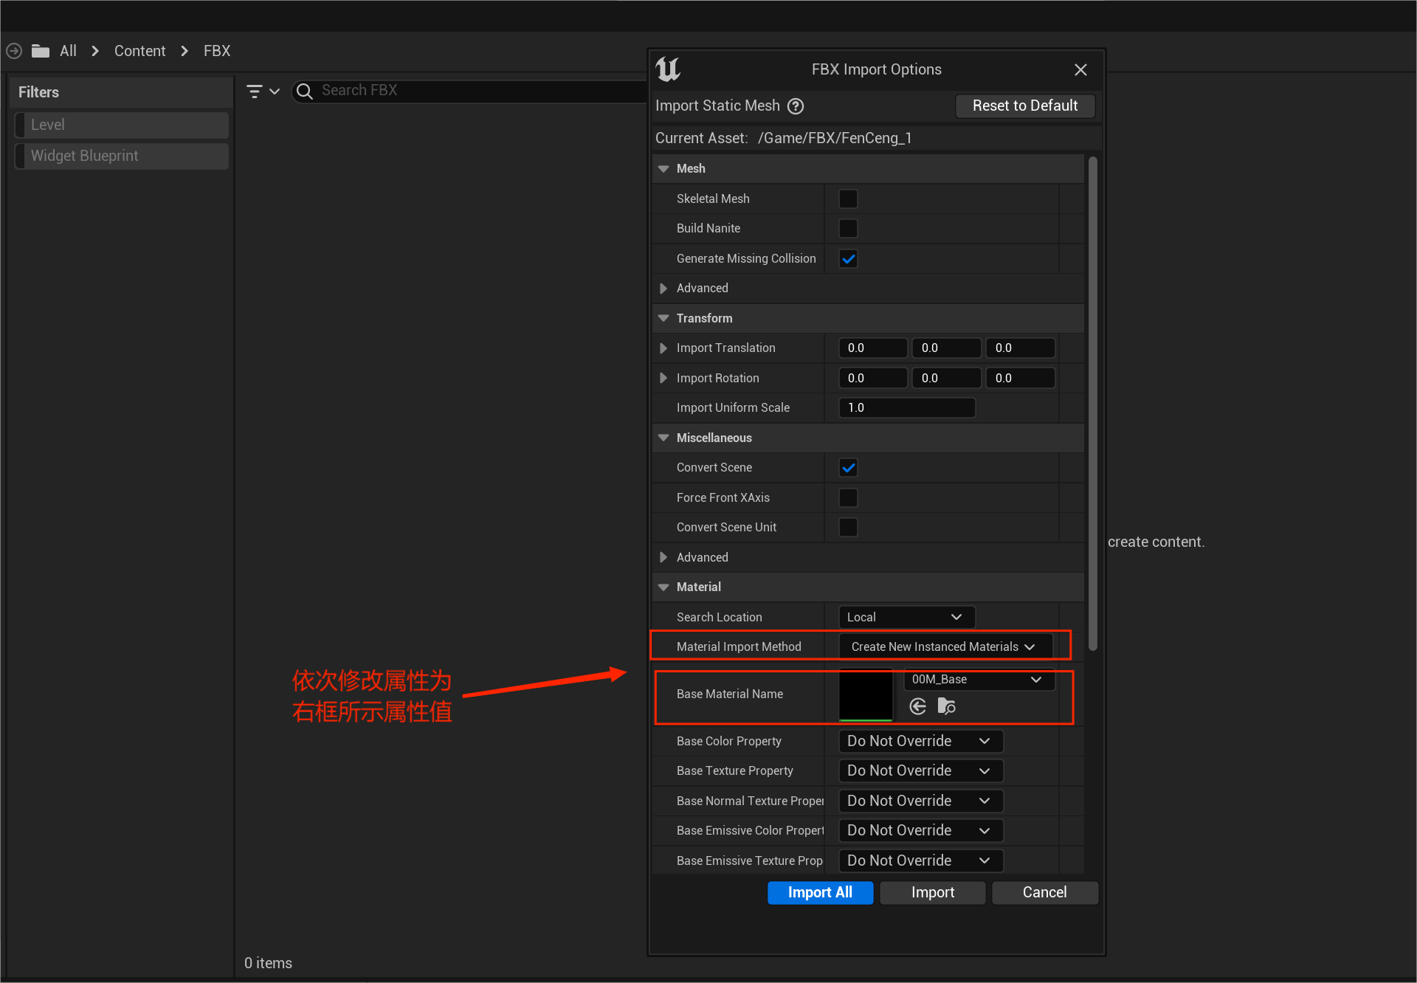
Task: Cancel the FBX import
Action: click(x=1045, y=893)
